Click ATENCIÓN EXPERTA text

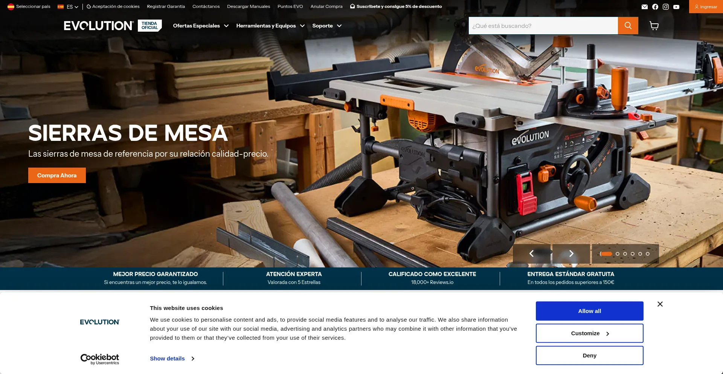(294, 274)
